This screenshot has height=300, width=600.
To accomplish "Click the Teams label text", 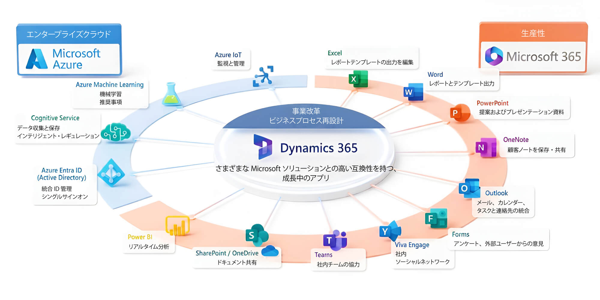I will (x=323, y=255).
